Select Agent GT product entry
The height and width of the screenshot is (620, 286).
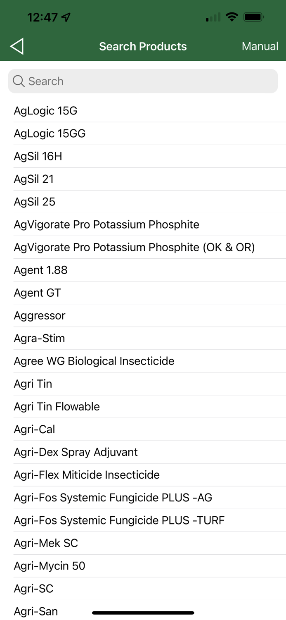[37, 292]
